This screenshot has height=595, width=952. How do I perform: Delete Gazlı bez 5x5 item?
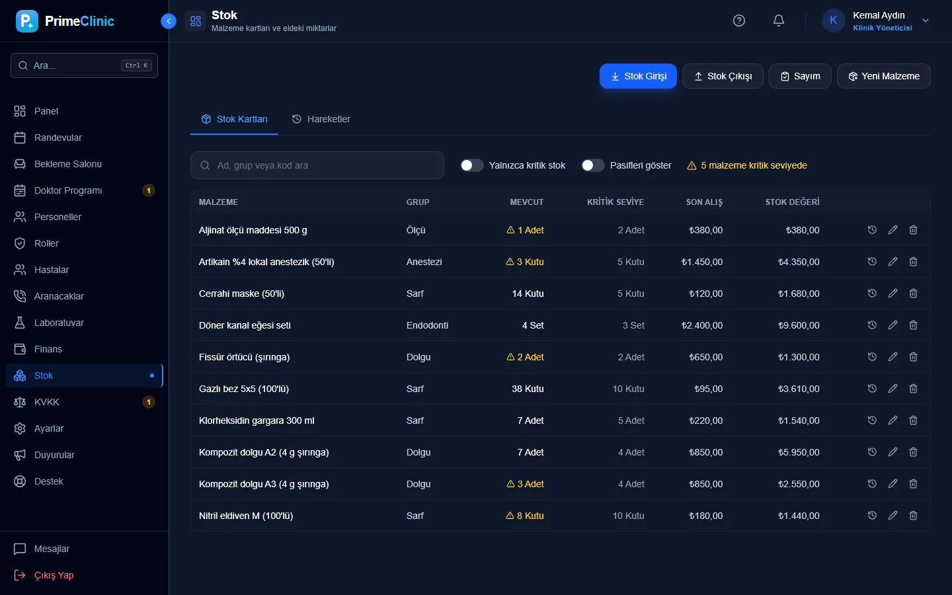(x=913, y=389)
